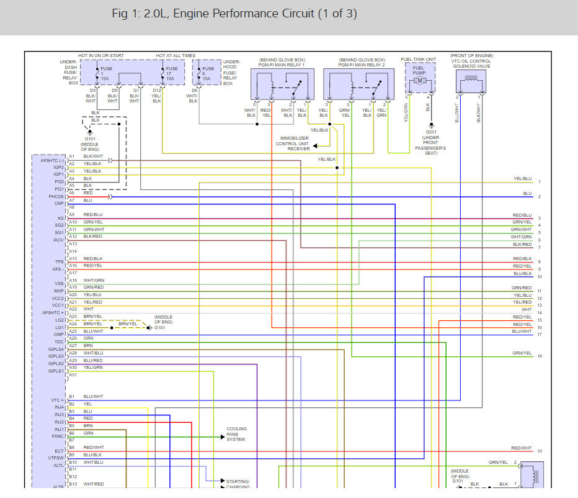The image size is (578, 498).
Task: Click the UNDER FRONT PASSENGER'S SEAT note
Action: pyautogui.click(x=430, y=145)
